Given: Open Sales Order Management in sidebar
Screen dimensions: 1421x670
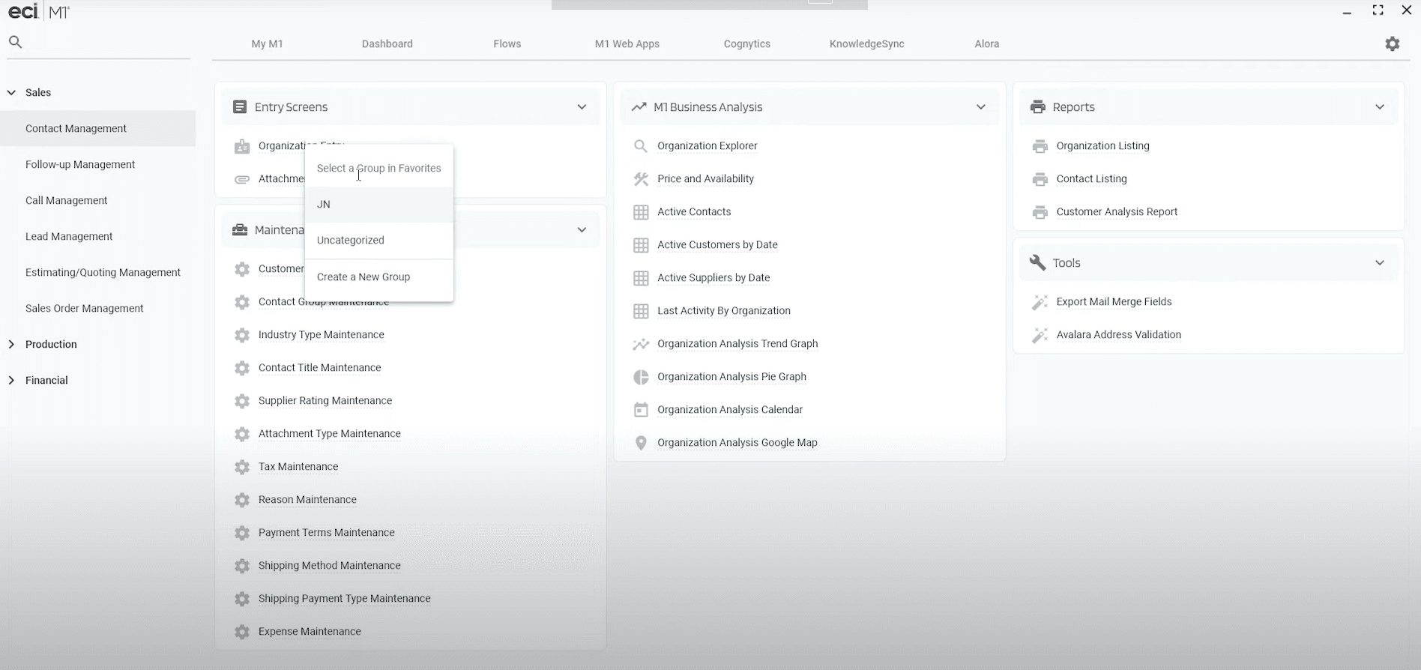Looking at the screenshot, I should tap(85, 309).
